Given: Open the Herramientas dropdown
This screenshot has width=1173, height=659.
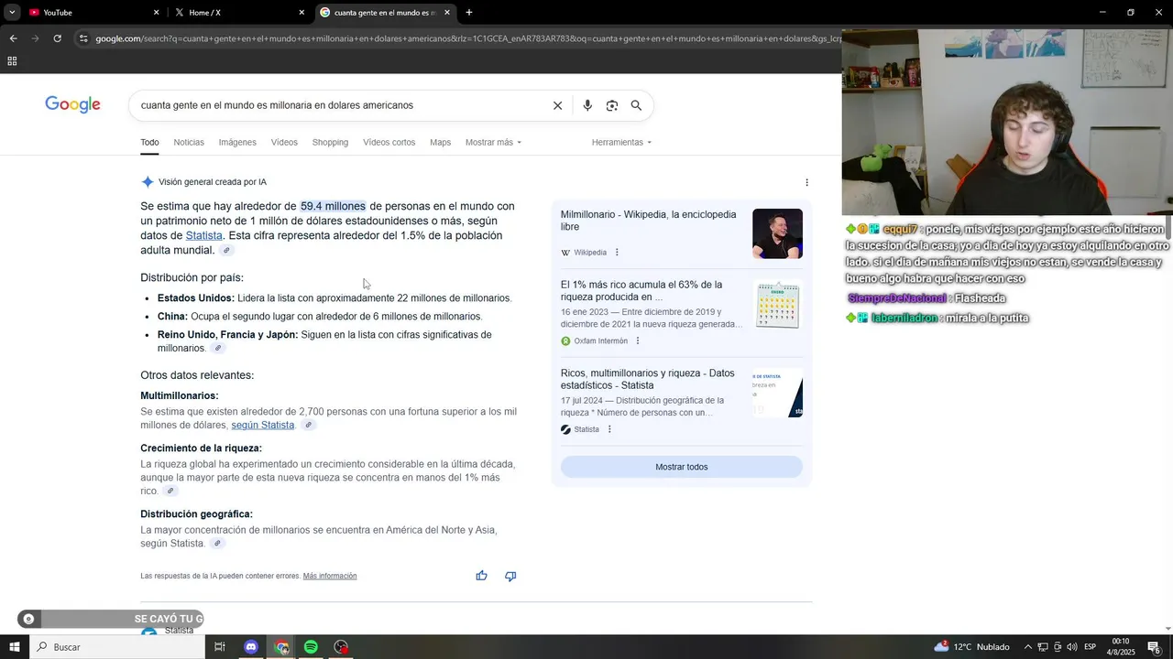Looking at the screenshot, I should pyautogui.click(x=621, y=143).
